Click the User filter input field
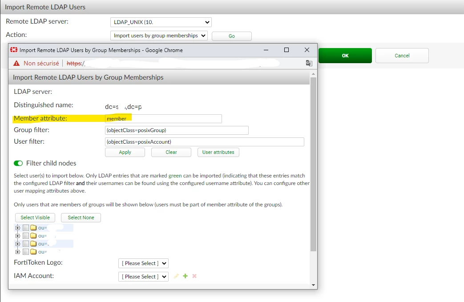464x302 pixels. [205, 142]
